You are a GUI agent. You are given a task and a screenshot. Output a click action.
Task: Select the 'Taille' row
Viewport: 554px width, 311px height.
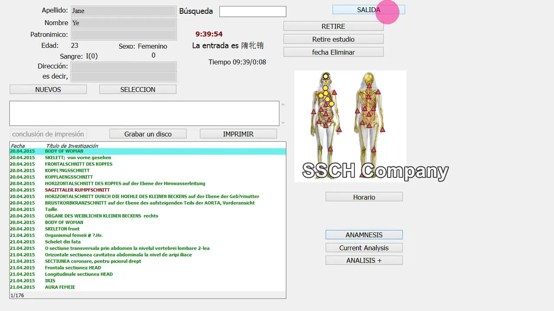coord(148,209)
